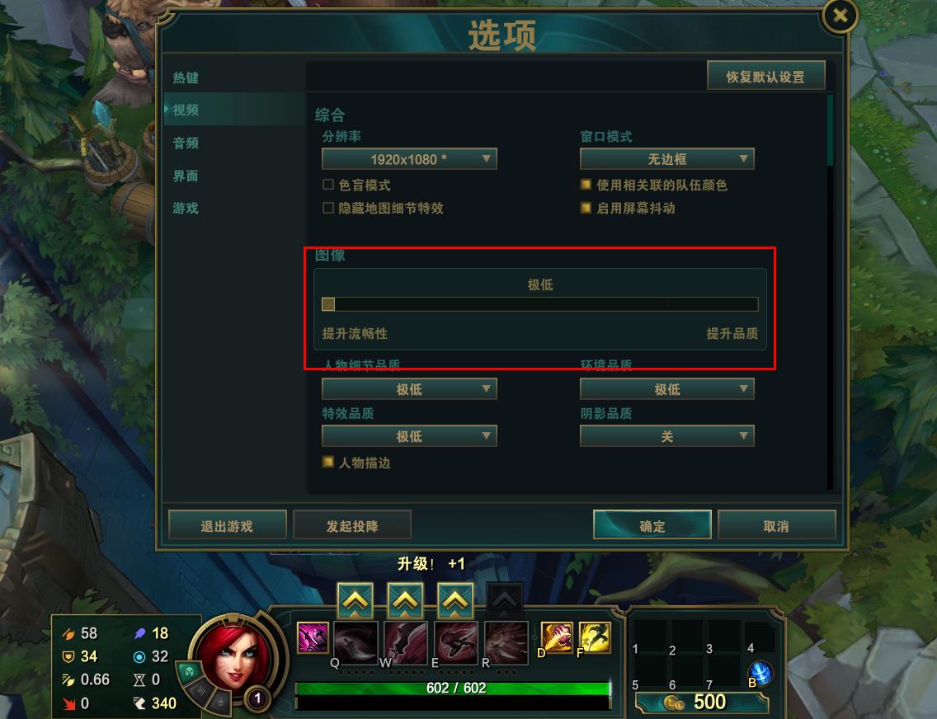Viewport: 937px width, 719px height.
Task: Open the 热键 settings tab
Action: tap(186, 78)
